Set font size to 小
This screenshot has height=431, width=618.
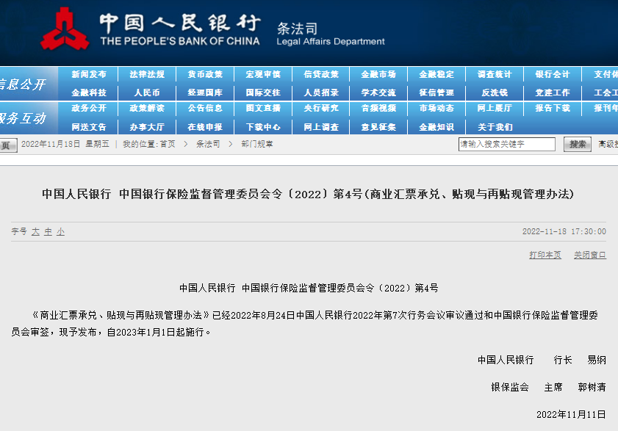tap(60, 231)
